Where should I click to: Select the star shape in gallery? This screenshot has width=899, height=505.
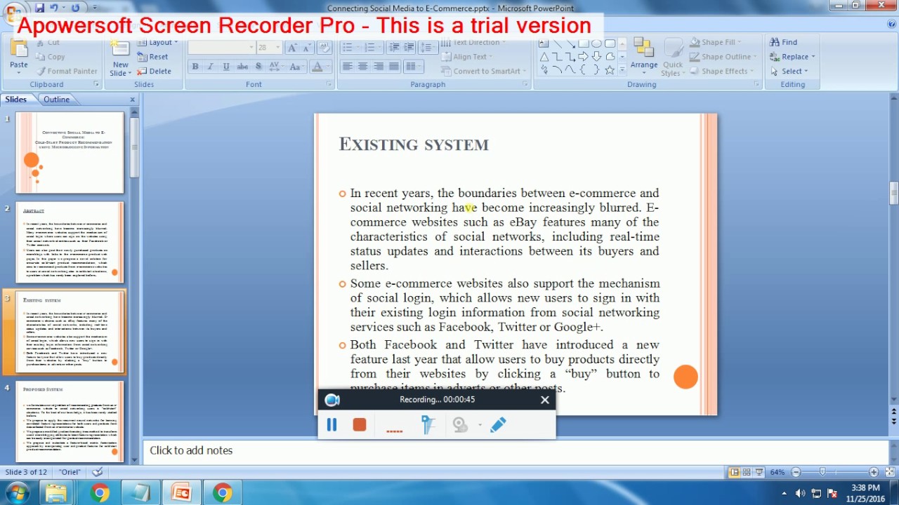click(x=610, y=69)
